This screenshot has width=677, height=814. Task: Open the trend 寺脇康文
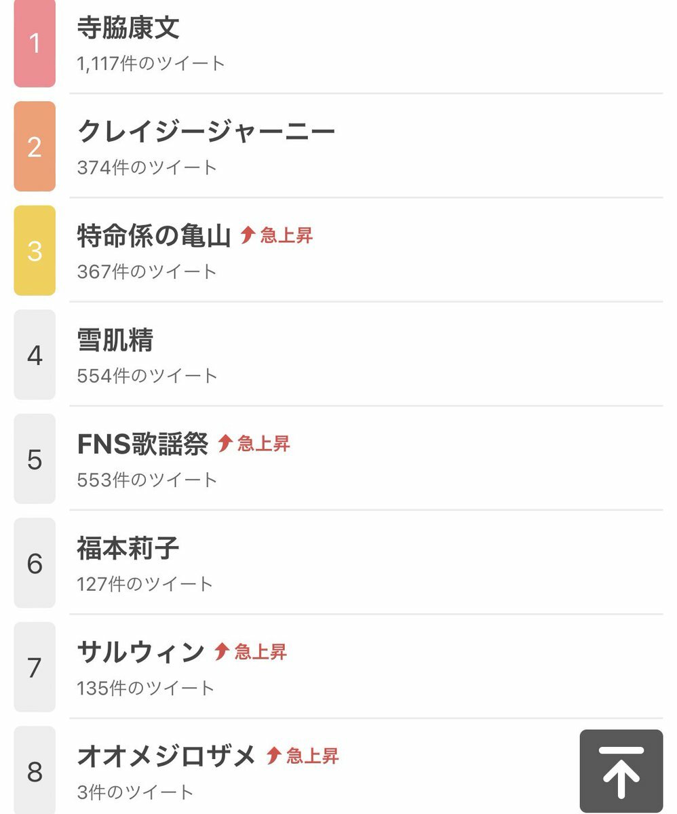pos(128,28)
